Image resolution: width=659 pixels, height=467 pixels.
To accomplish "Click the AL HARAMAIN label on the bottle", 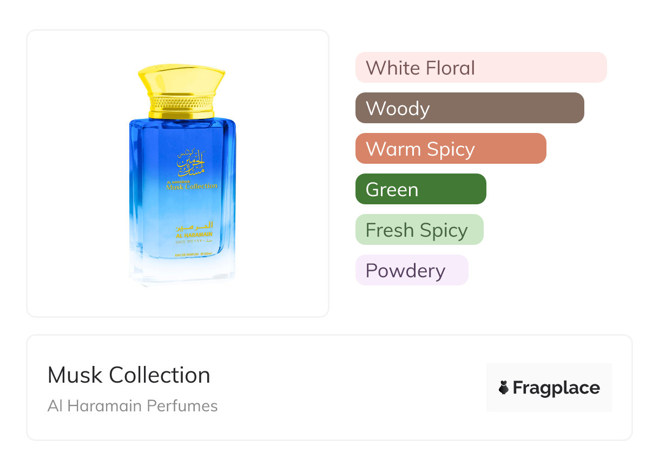I will 193,235.
